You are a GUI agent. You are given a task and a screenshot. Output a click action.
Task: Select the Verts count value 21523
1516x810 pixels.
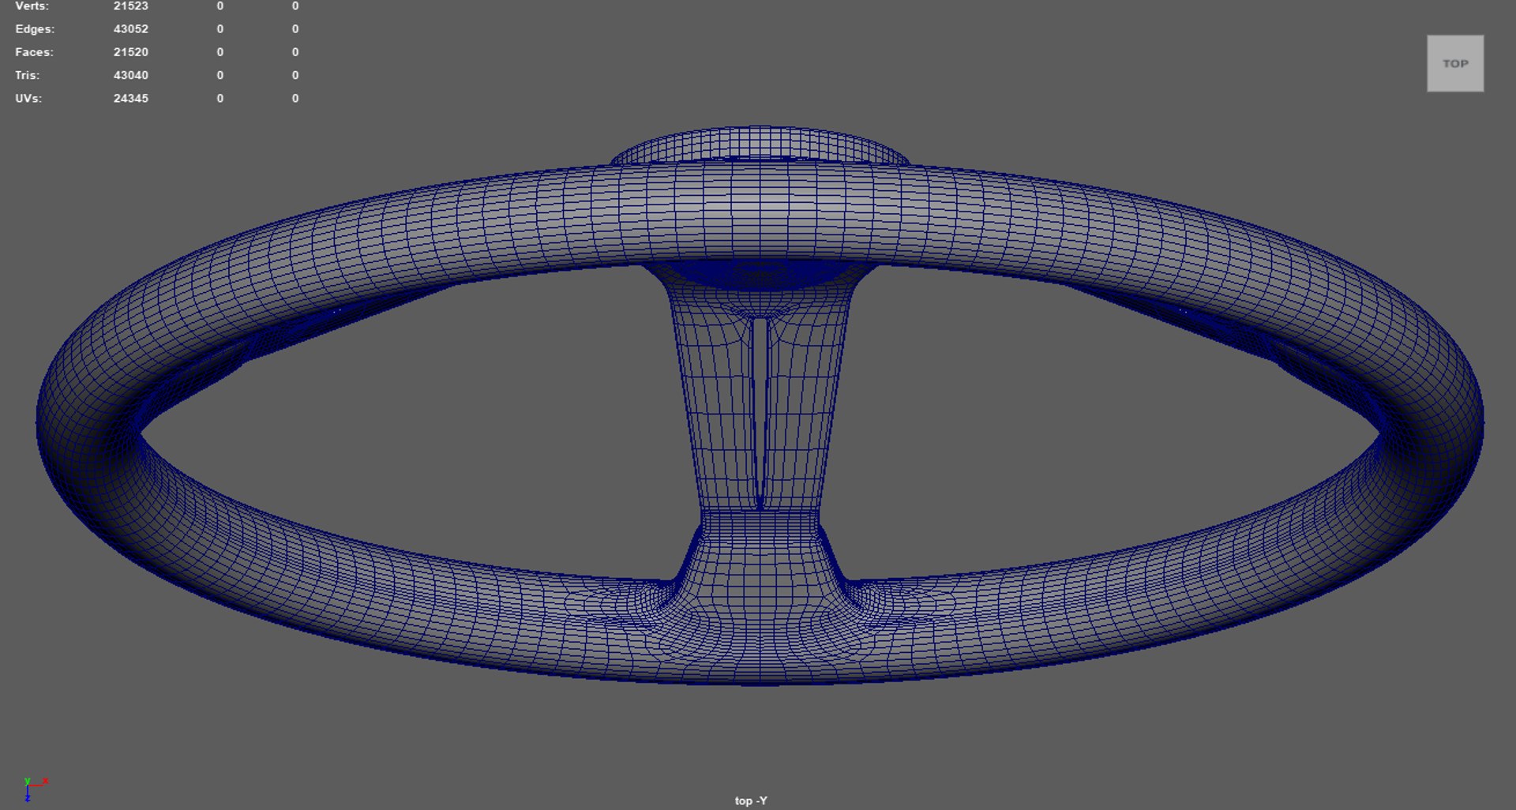(x=130, y=6)
